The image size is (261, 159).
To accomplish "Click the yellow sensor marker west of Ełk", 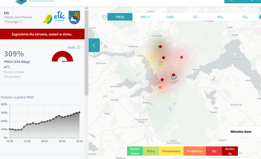I will [x=152, y=58].
